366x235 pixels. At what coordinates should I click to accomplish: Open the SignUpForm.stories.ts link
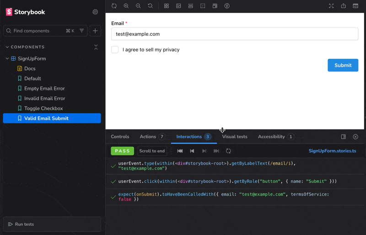point(333,151)
